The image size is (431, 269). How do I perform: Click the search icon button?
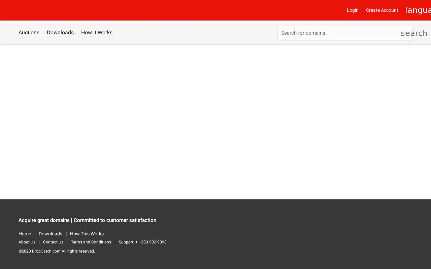click(414, 33)
